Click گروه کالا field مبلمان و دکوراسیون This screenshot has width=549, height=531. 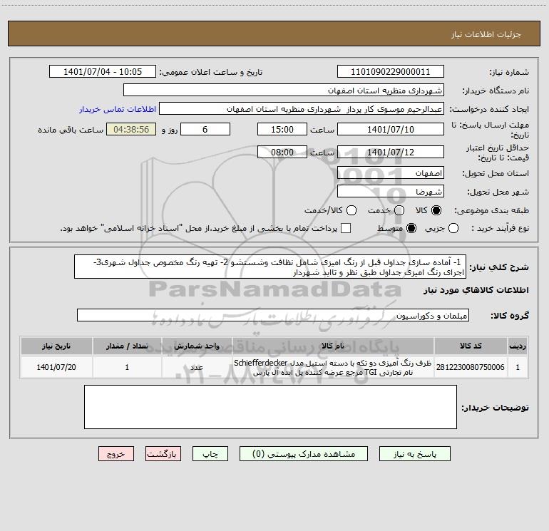273,315
